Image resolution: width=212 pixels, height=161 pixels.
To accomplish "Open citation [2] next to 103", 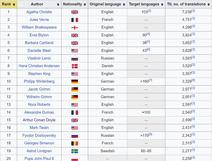I will (149, 11).
